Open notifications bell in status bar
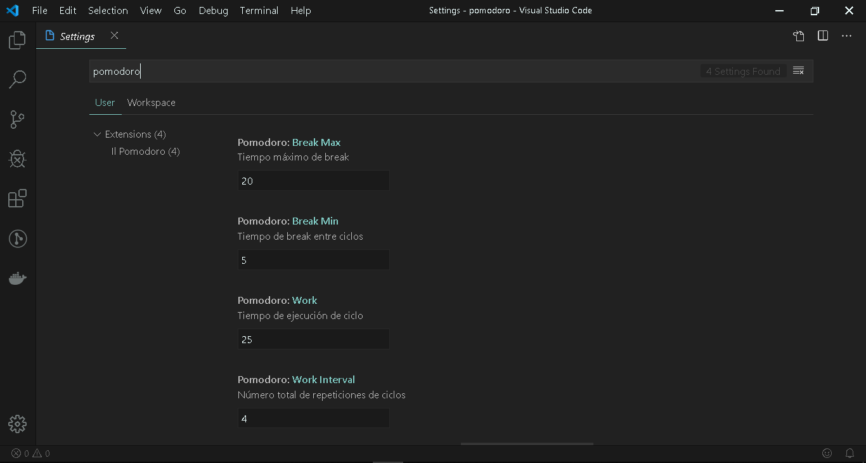This screenshot has width=866, height=463. [x=850, y=453]
